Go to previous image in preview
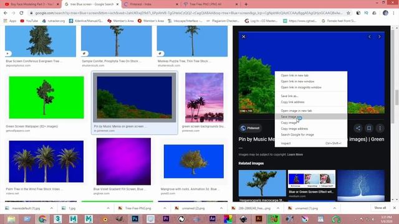The image size is (399, 224). pyautogui.click(x=370, y=37)
